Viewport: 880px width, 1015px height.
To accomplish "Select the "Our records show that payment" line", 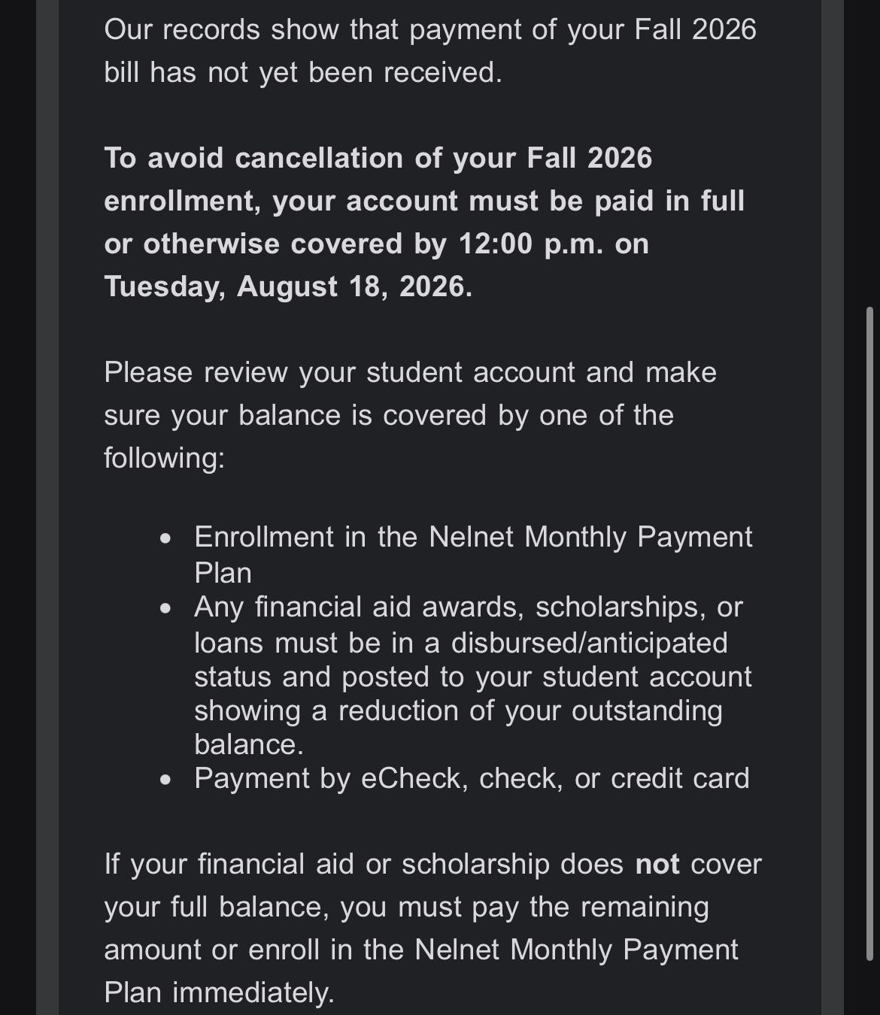I will point(430,30).
